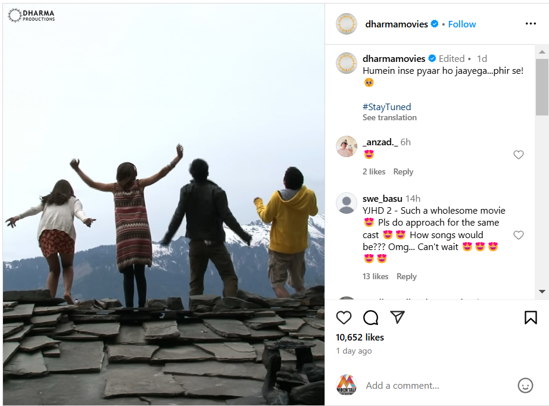Viewport: 549px width, 406px height.
Task: View the 10,652 likes list
Action: (360, 337)
